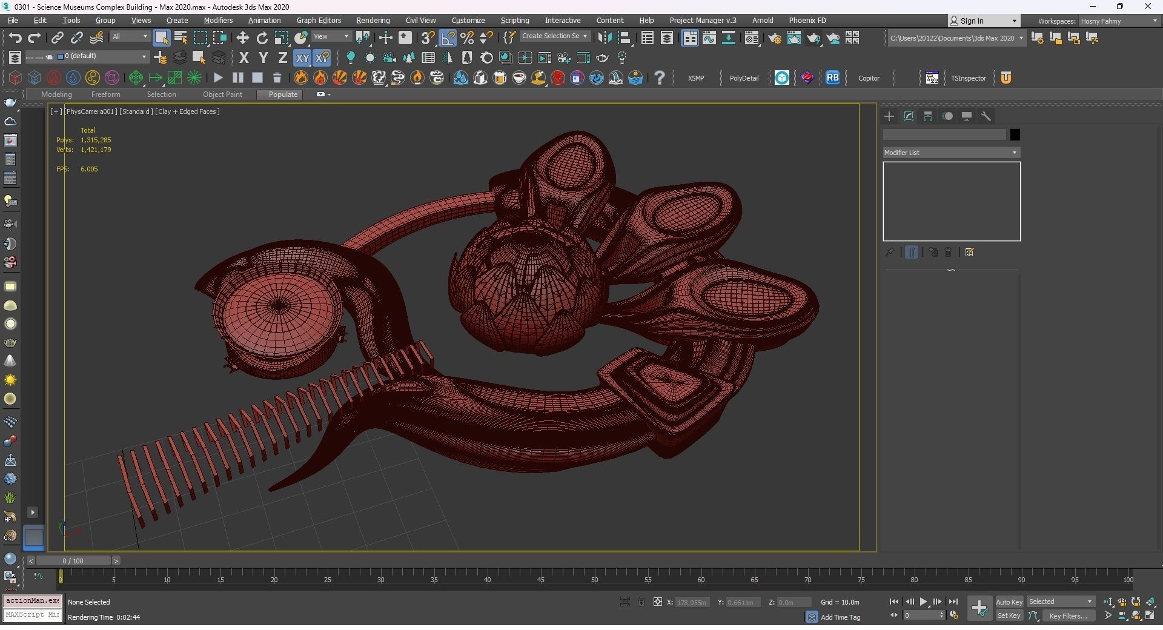Open the Hierarchy panel tab
Viewport: 1163px width, 630px height.
coord(927,116)
